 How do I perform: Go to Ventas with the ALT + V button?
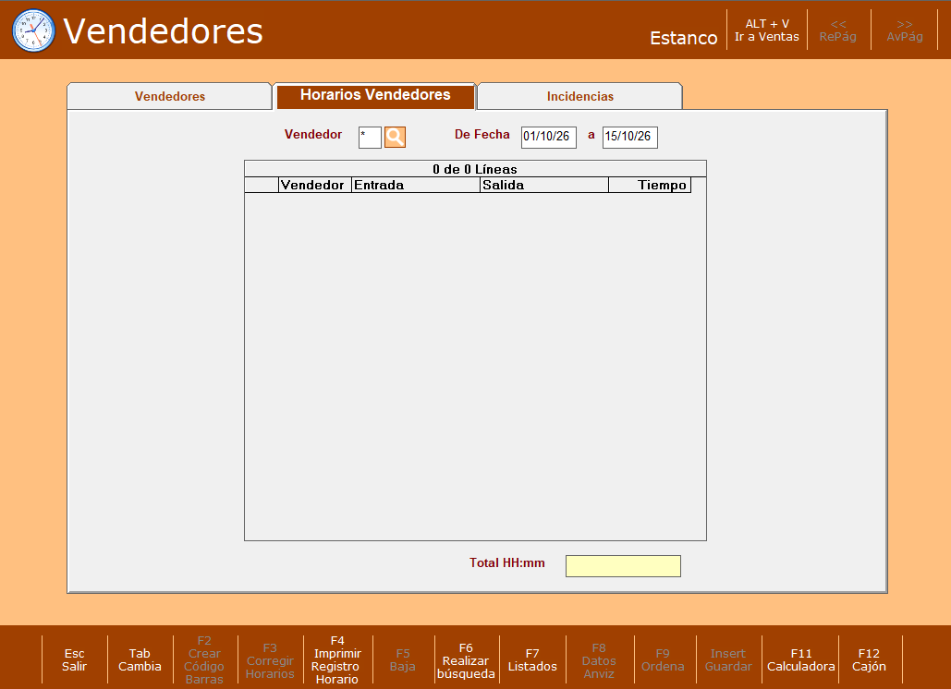pos(767,30)
